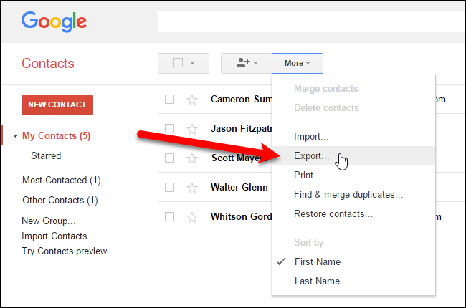Select Restore contacts menu entry

pyautogui.click(x=333, y=213)
